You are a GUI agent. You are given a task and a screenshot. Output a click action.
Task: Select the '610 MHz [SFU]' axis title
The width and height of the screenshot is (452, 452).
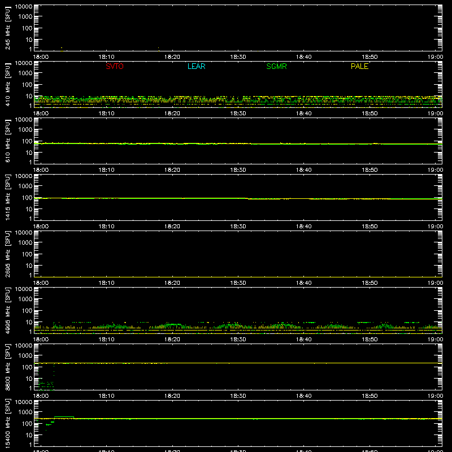(x=7, y=141)
